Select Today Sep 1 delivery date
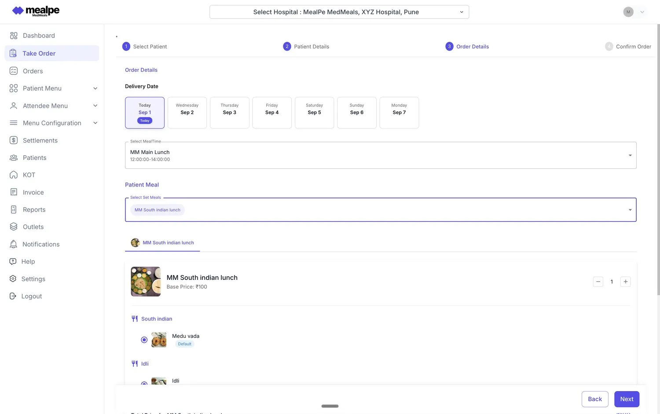 145,113
